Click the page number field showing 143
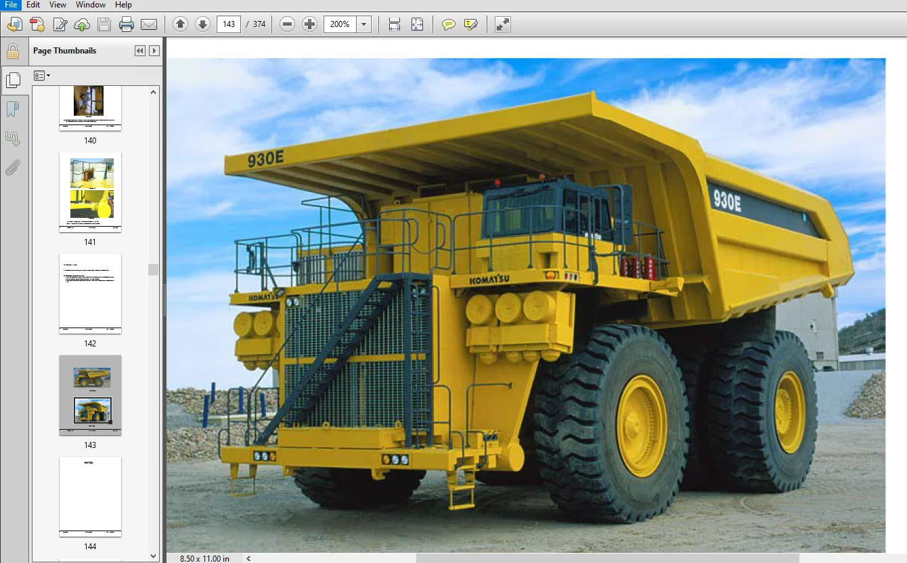Viewport: 907px width, 563px height. tap(229, 24)
